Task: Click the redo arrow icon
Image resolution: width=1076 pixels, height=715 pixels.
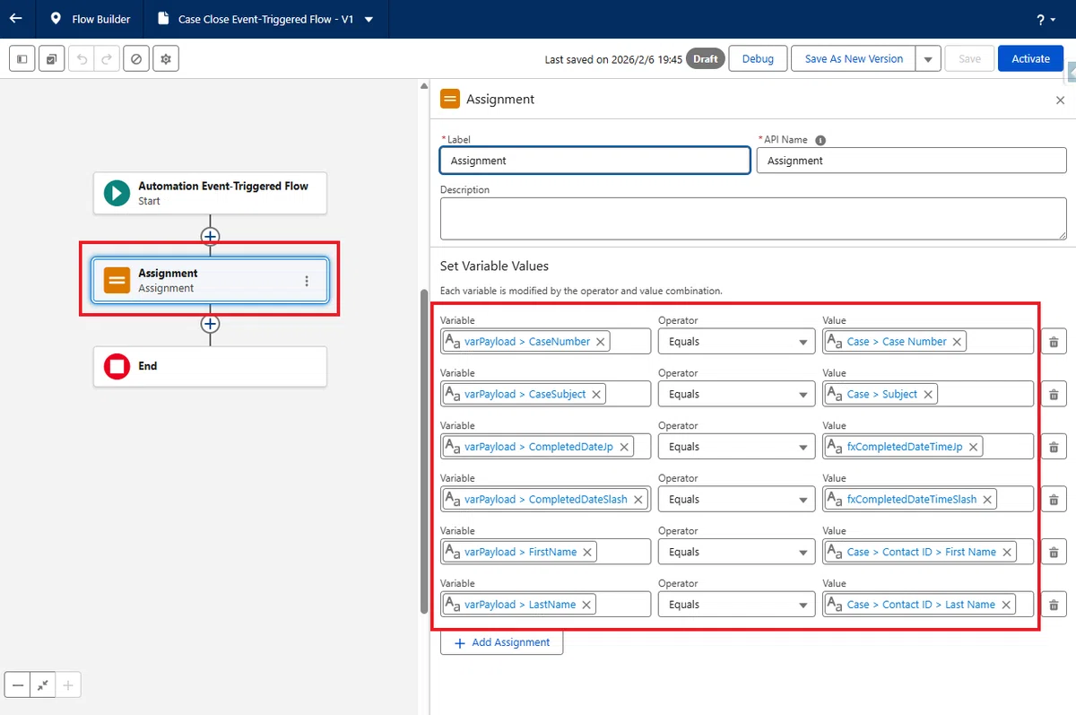Action: point(107,59)
